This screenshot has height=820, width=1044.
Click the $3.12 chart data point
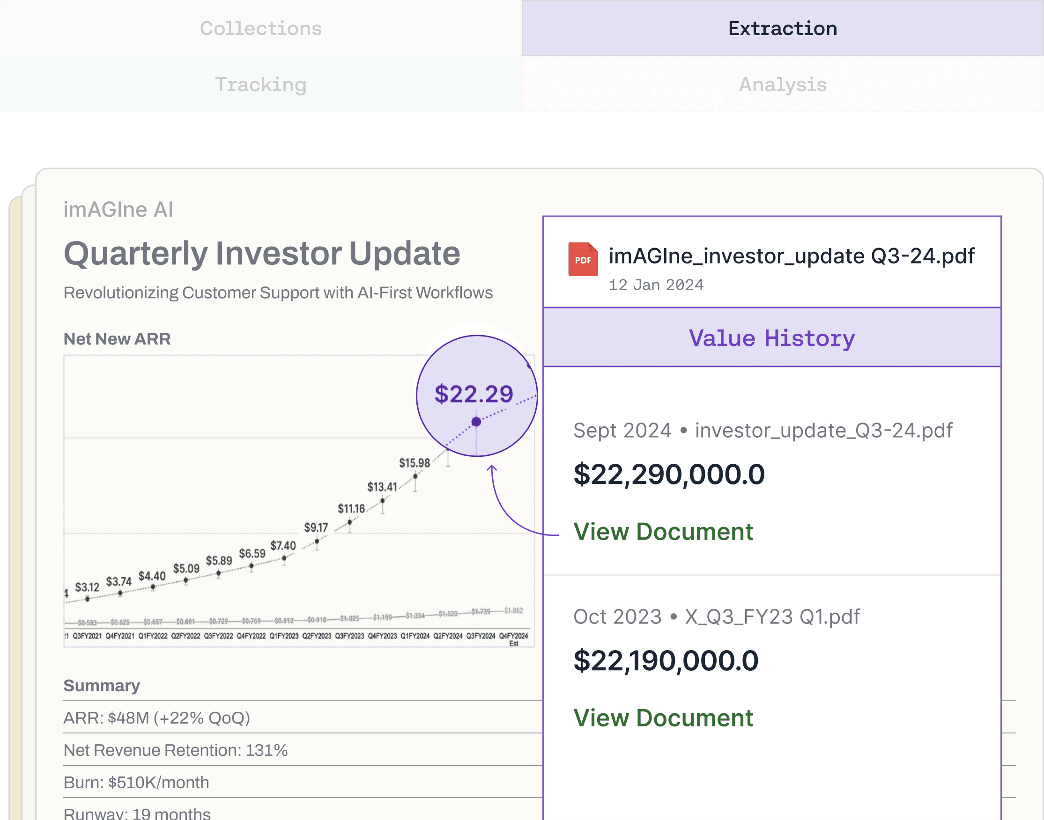click(x=88, y=599)
